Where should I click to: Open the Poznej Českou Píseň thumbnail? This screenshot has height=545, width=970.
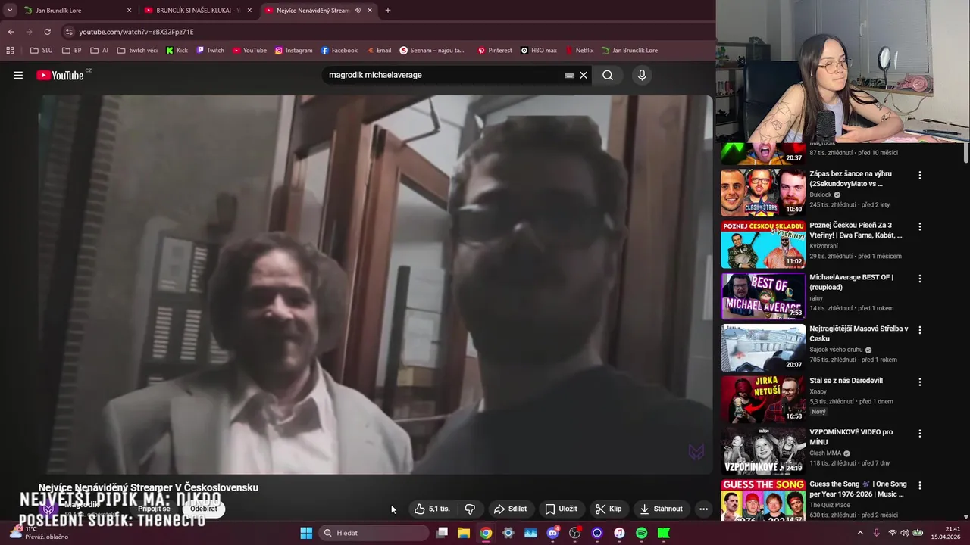point(763,244)
